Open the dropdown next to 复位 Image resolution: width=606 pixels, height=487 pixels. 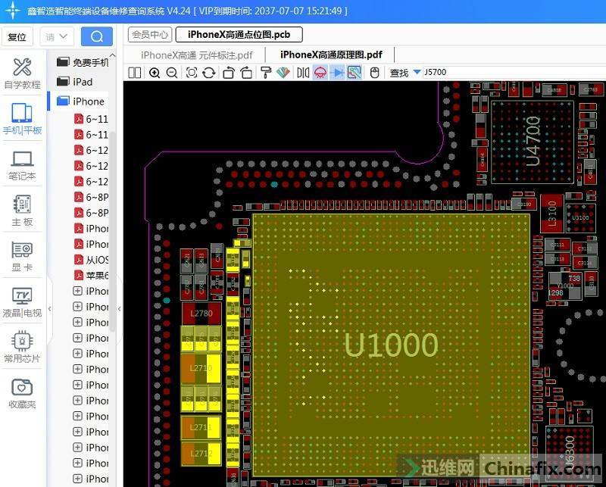click(57, 36)
